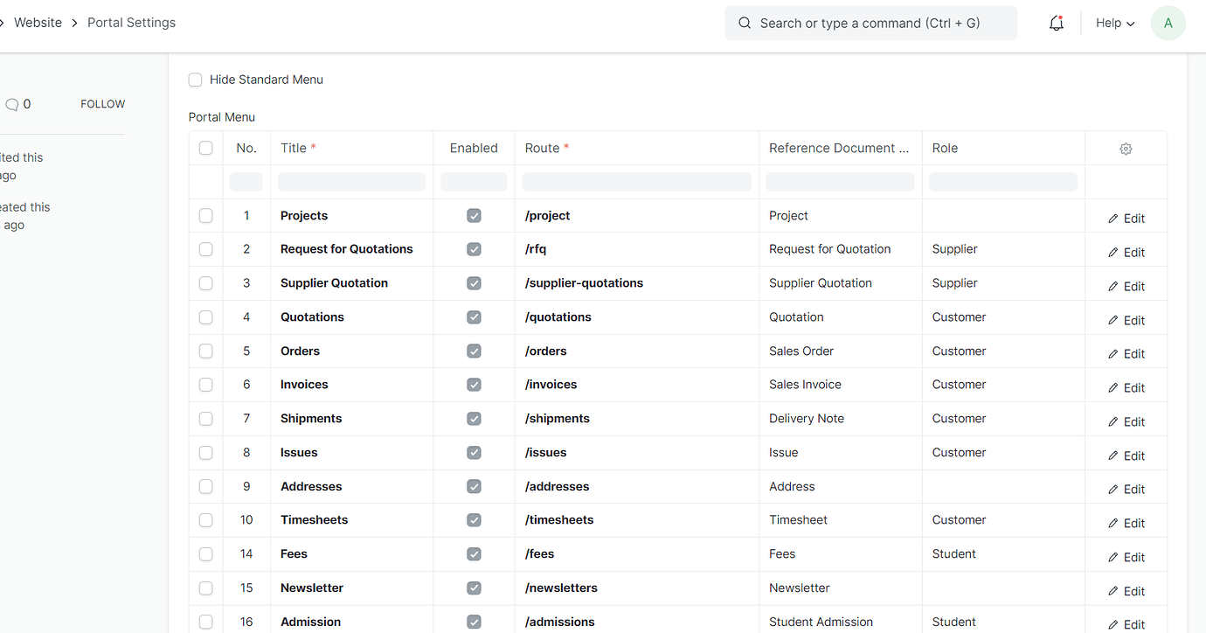Toggle the Hide Standard Menu checkbox
The height and width of the screenshot is (633, 1206).
click(x=195, y=79)
